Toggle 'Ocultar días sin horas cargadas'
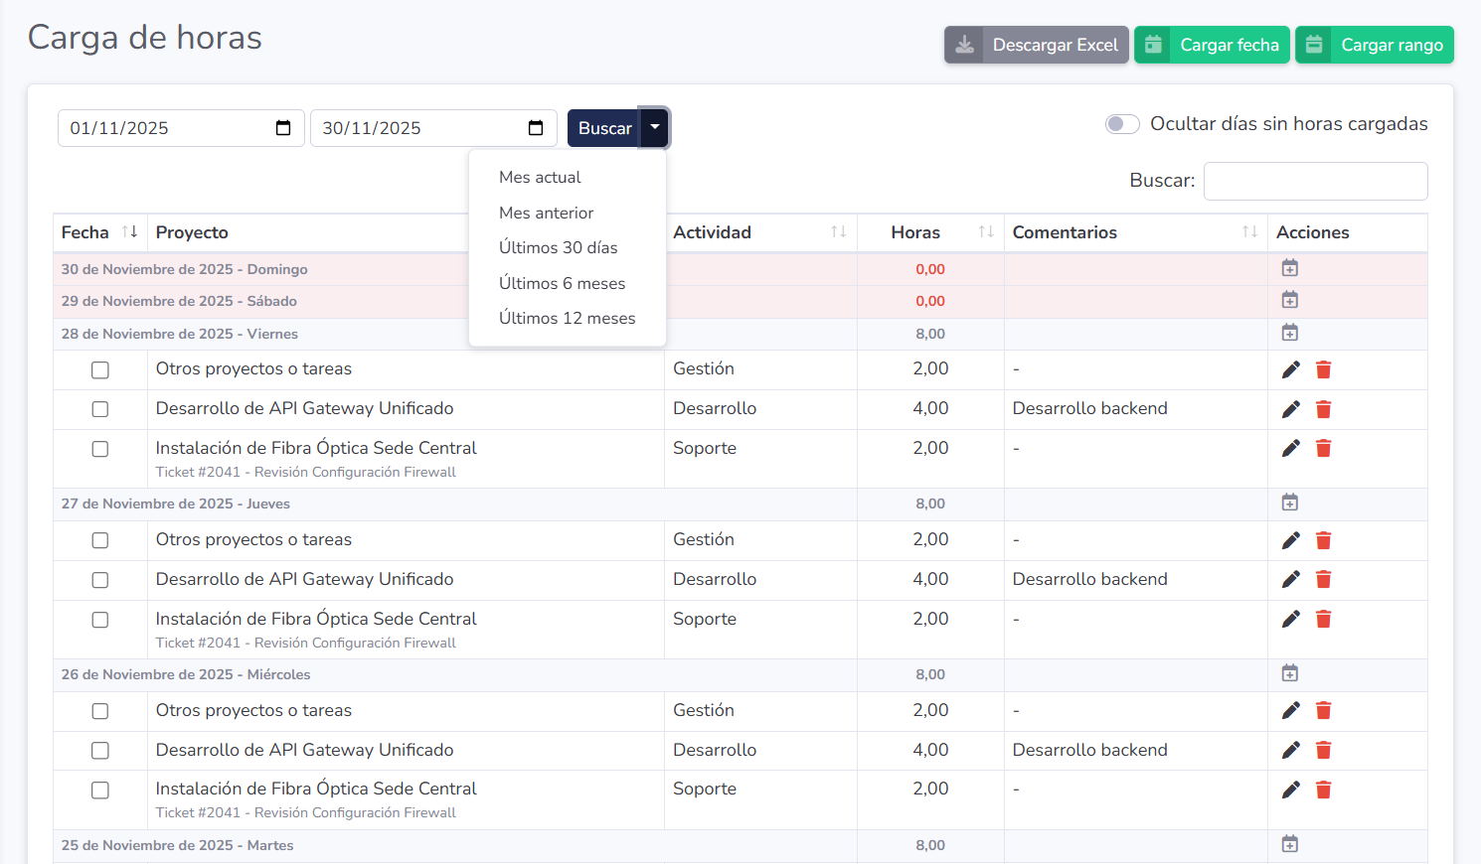Screen dimensions: 1481x864 1122,123
